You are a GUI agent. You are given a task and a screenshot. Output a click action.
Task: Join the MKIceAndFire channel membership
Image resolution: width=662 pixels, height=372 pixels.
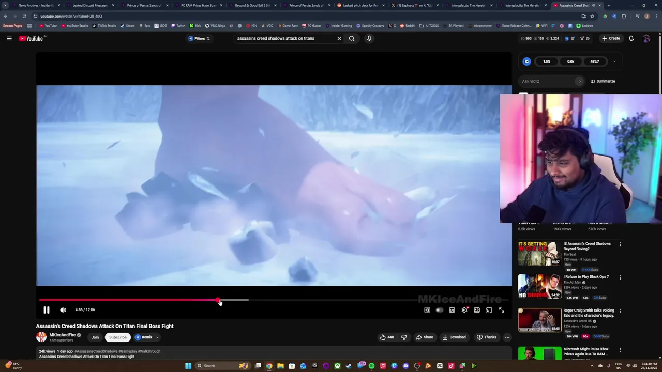click(95, 337)
